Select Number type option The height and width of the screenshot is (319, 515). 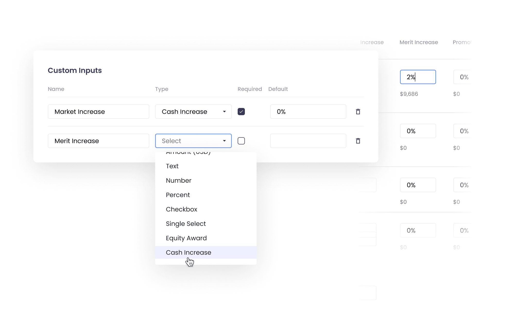pyautogui.click(x=178, y=180)
